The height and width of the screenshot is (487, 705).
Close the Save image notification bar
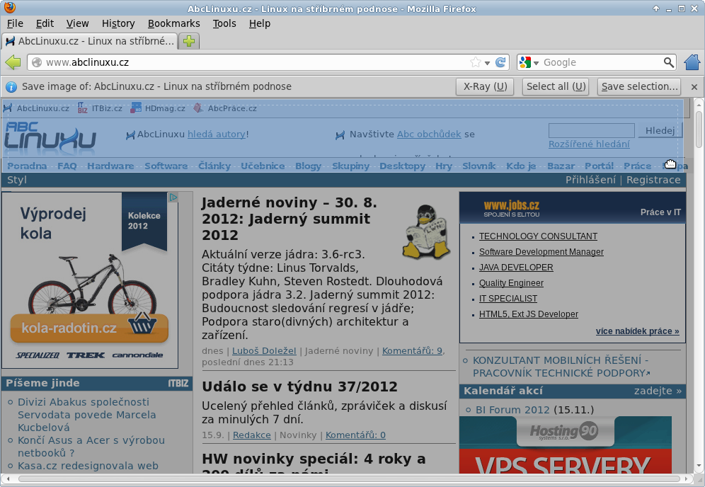pos(694,87)
